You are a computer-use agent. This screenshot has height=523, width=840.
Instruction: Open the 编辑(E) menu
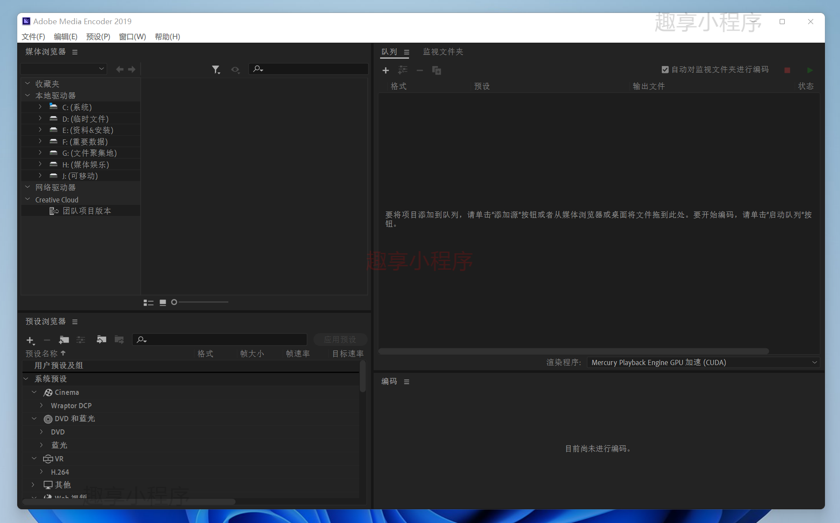(x=66, y=37)
